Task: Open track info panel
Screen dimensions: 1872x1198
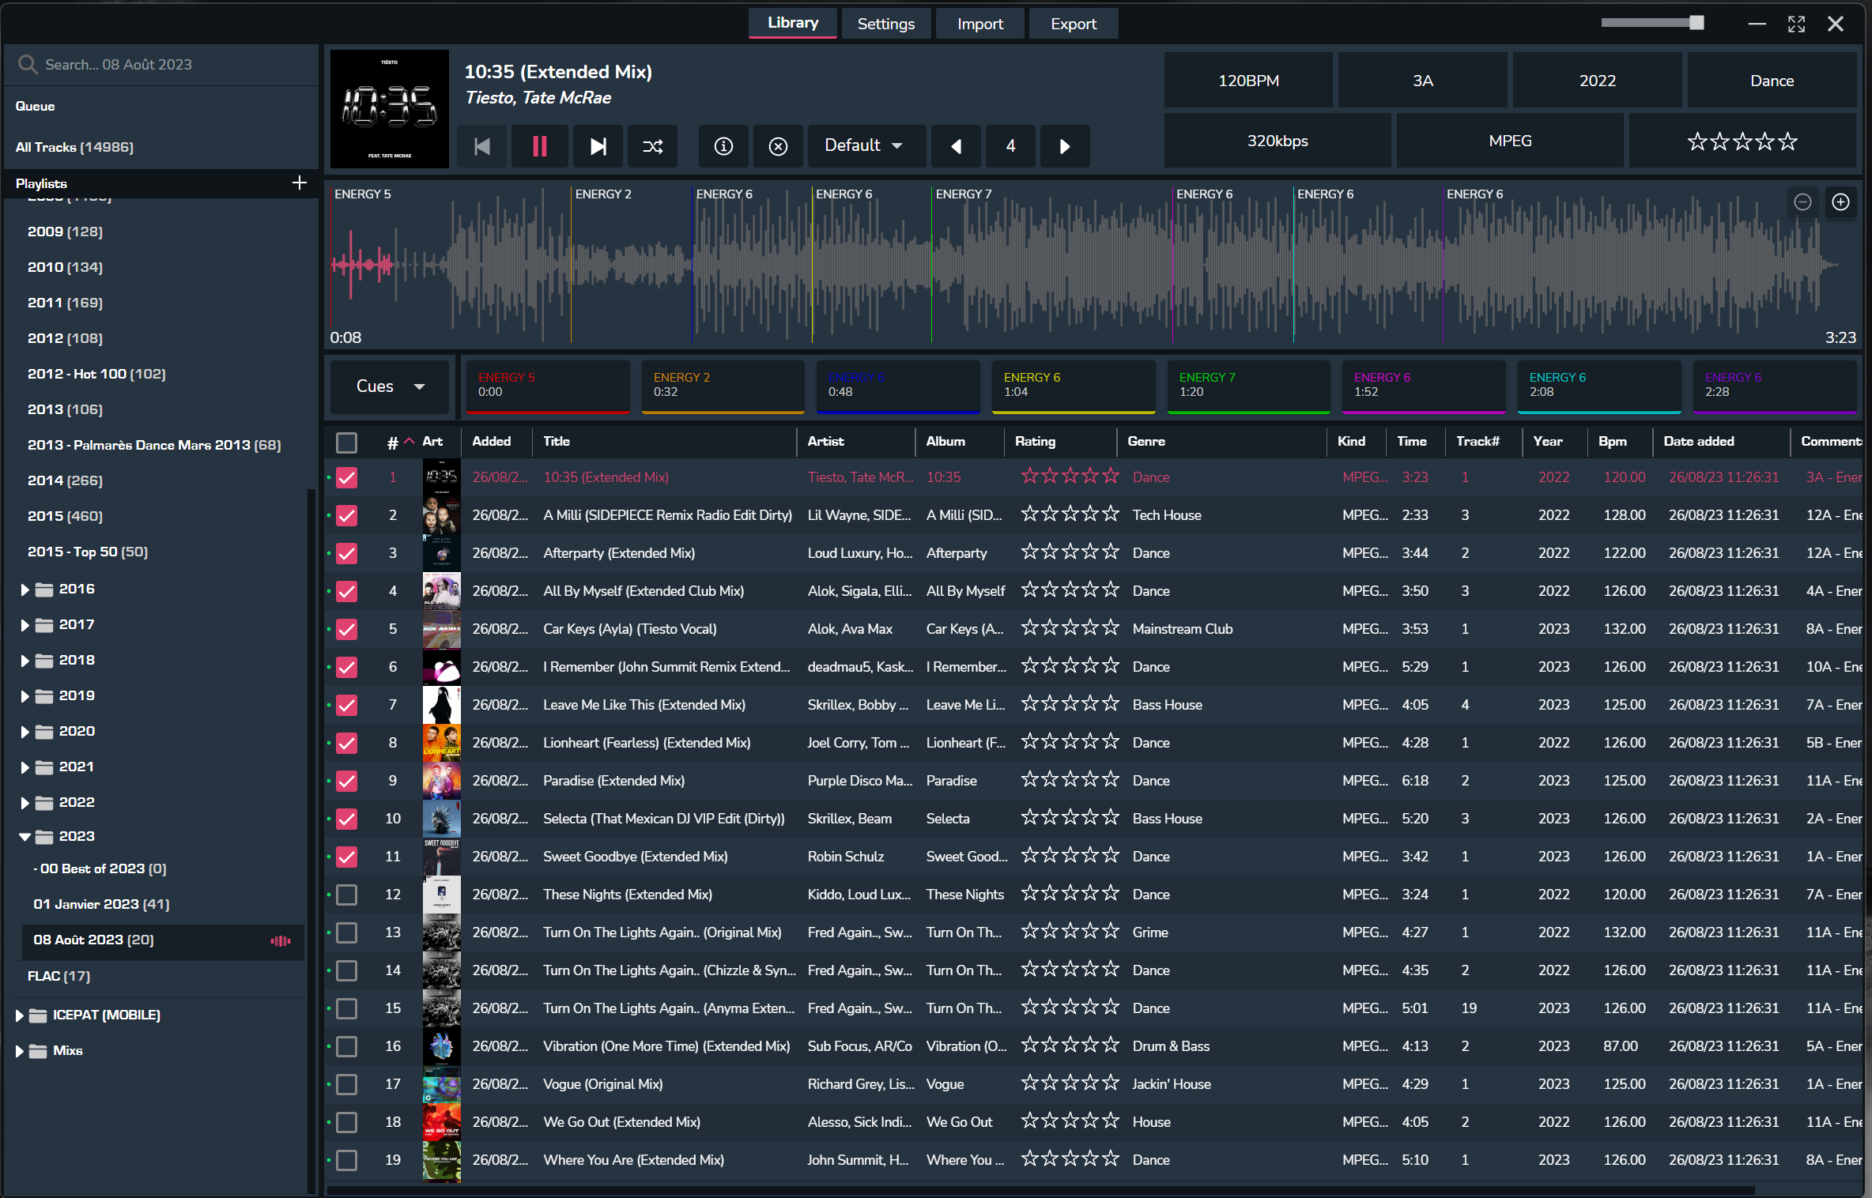Action: [723, 146]
